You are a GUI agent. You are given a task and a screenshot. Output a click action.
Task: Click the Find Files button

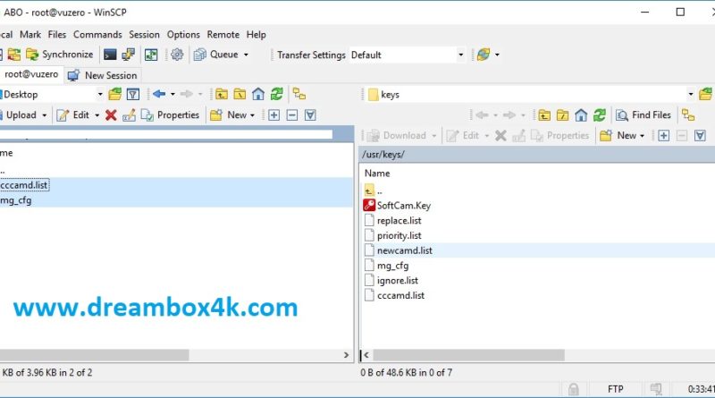pos(643,115)
